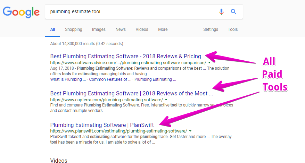Open 'Best Plumbing Estimating Software | 2018 Reviews of the Most' result
Viewport: 305px width, 163px height.
(132, 93)
